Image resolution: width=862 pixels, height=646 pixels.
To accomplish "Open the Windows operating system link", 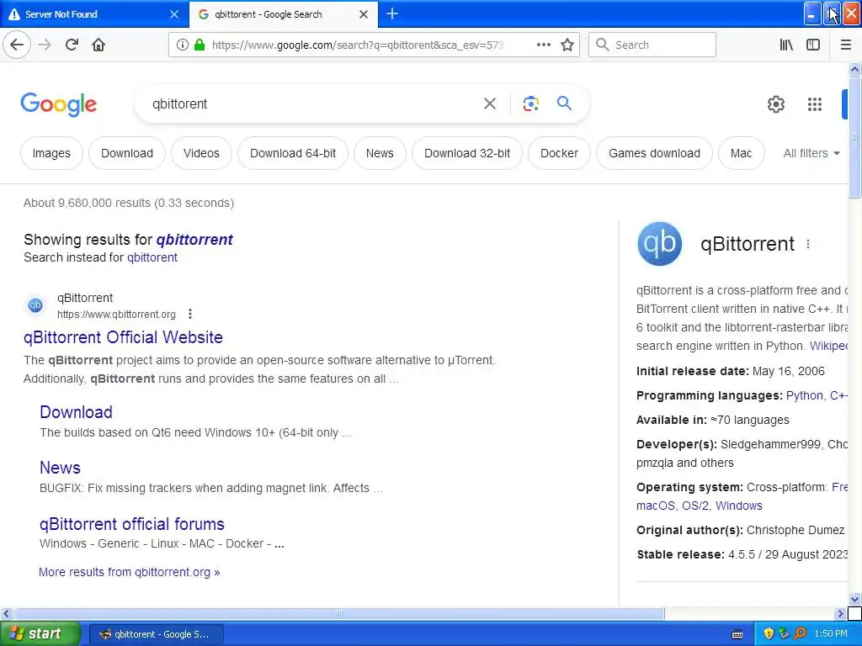I will [x=739, y=506].
